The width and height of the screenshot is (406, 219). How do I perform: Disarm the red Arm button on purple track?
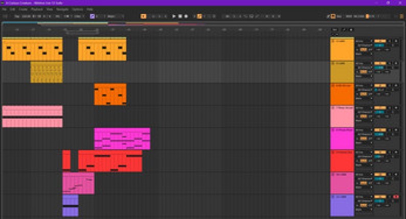tap(396, 197)
